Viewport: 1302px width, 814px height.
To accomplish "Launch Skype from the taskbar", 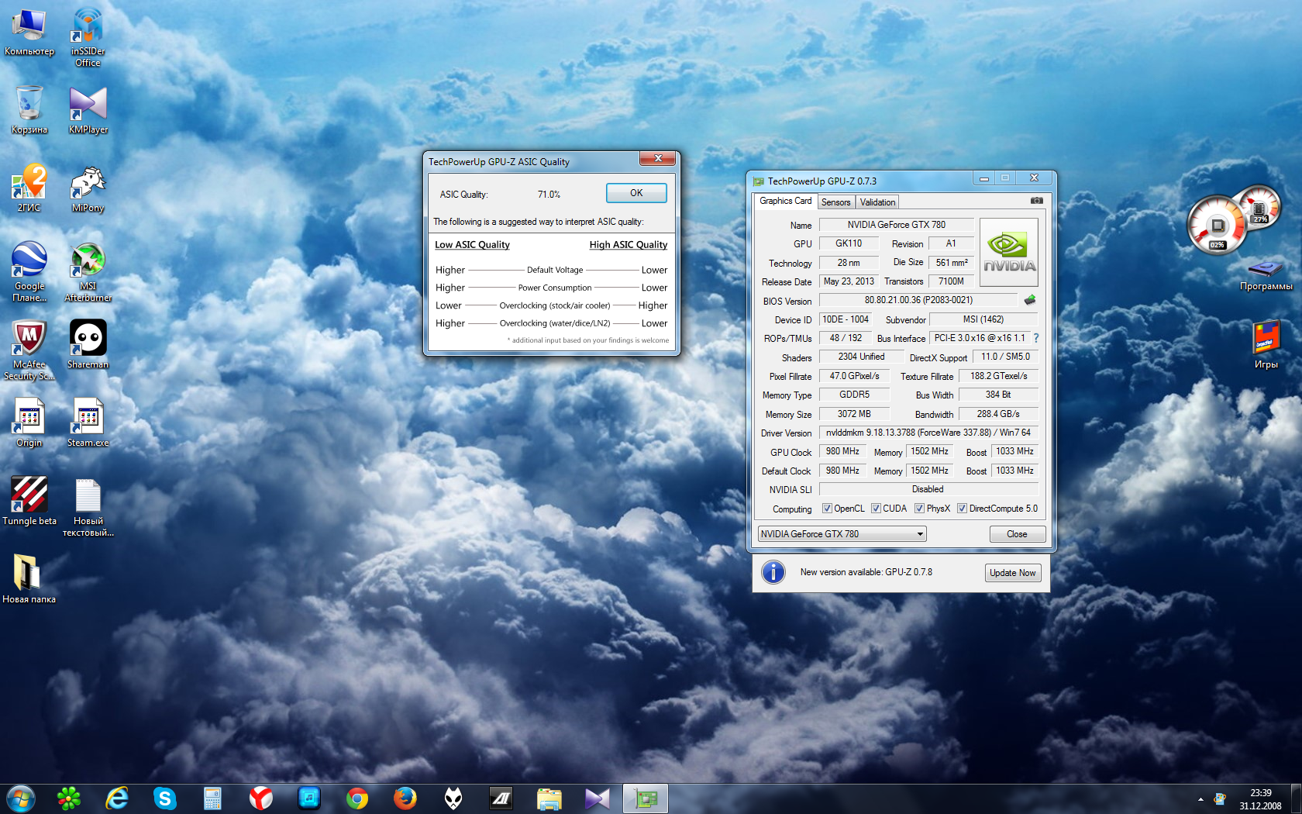I will pyautogui.click(x=164, y=798).
